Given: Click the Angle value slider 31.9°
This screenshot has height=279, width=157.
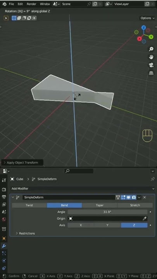Looking at the screenshot, I should pos(107,212).
